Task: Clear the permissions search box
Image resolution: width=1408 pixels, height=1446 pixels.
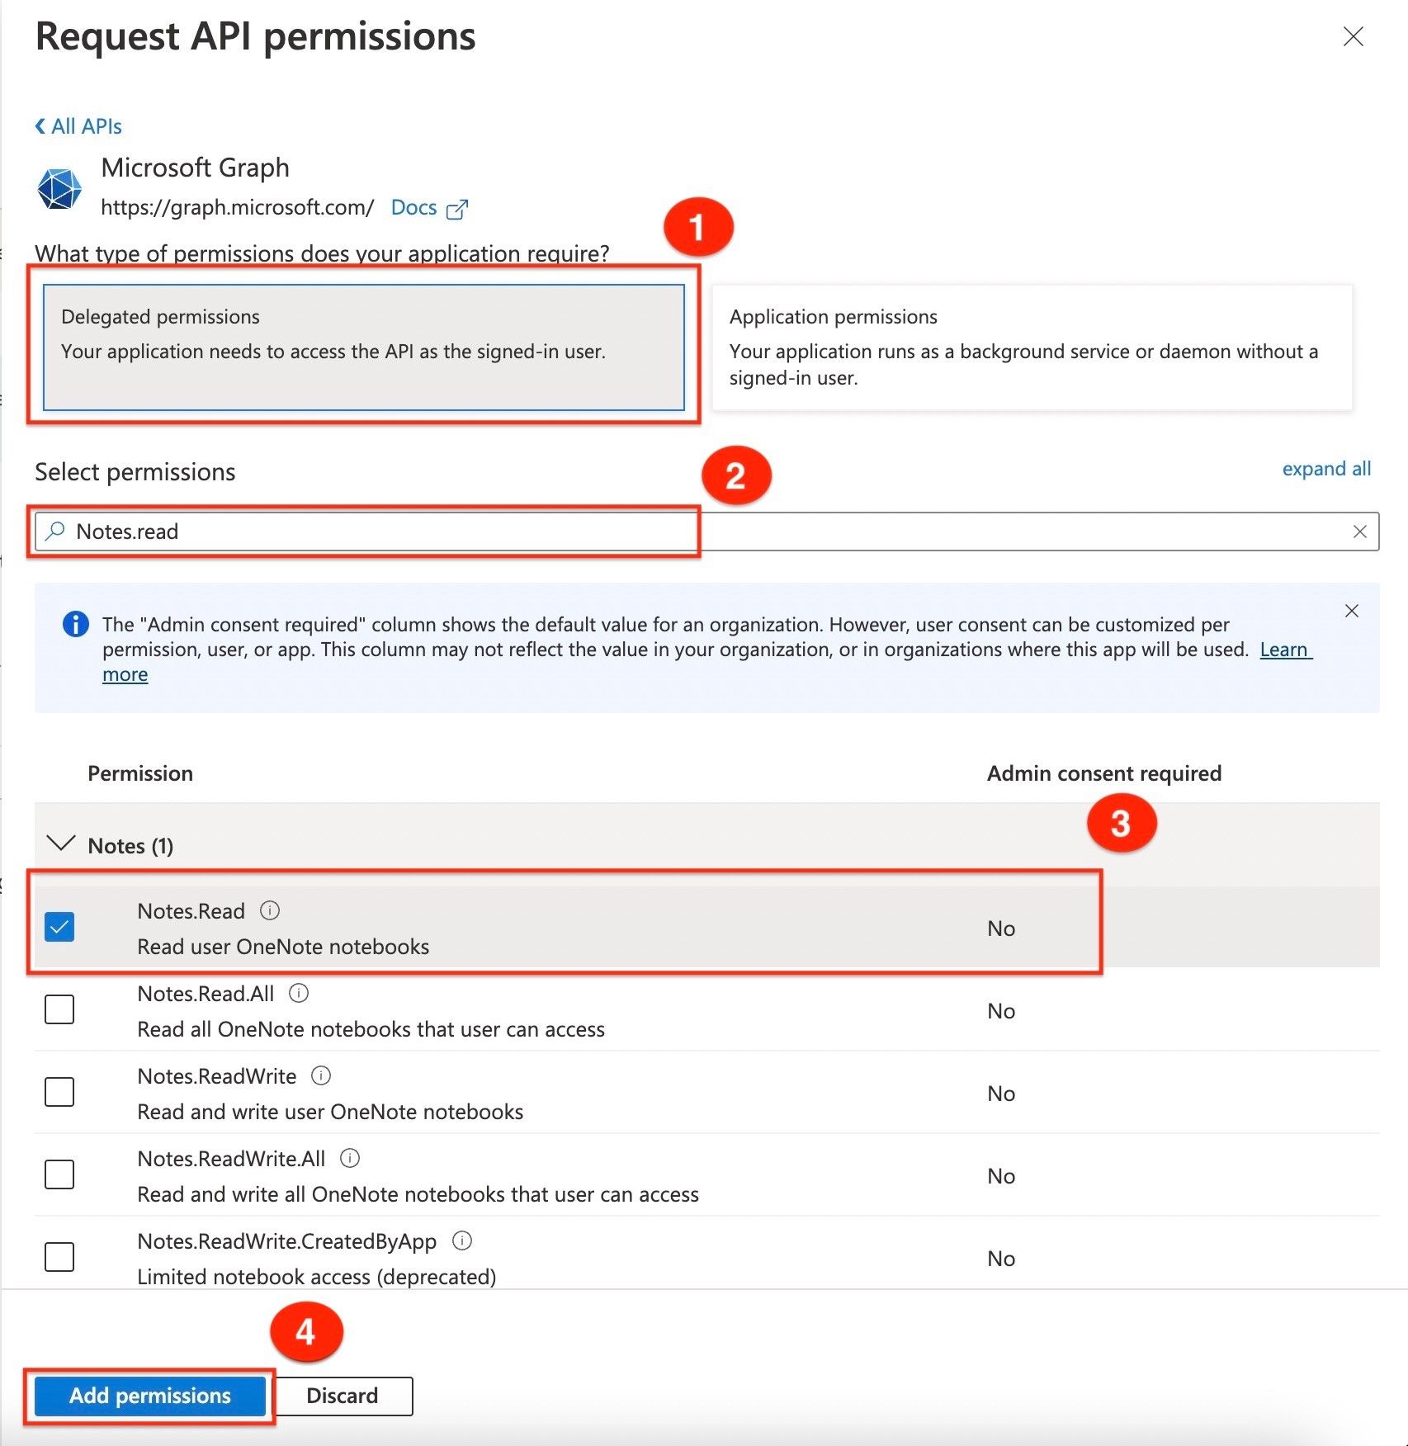Action: (1359, 532)
